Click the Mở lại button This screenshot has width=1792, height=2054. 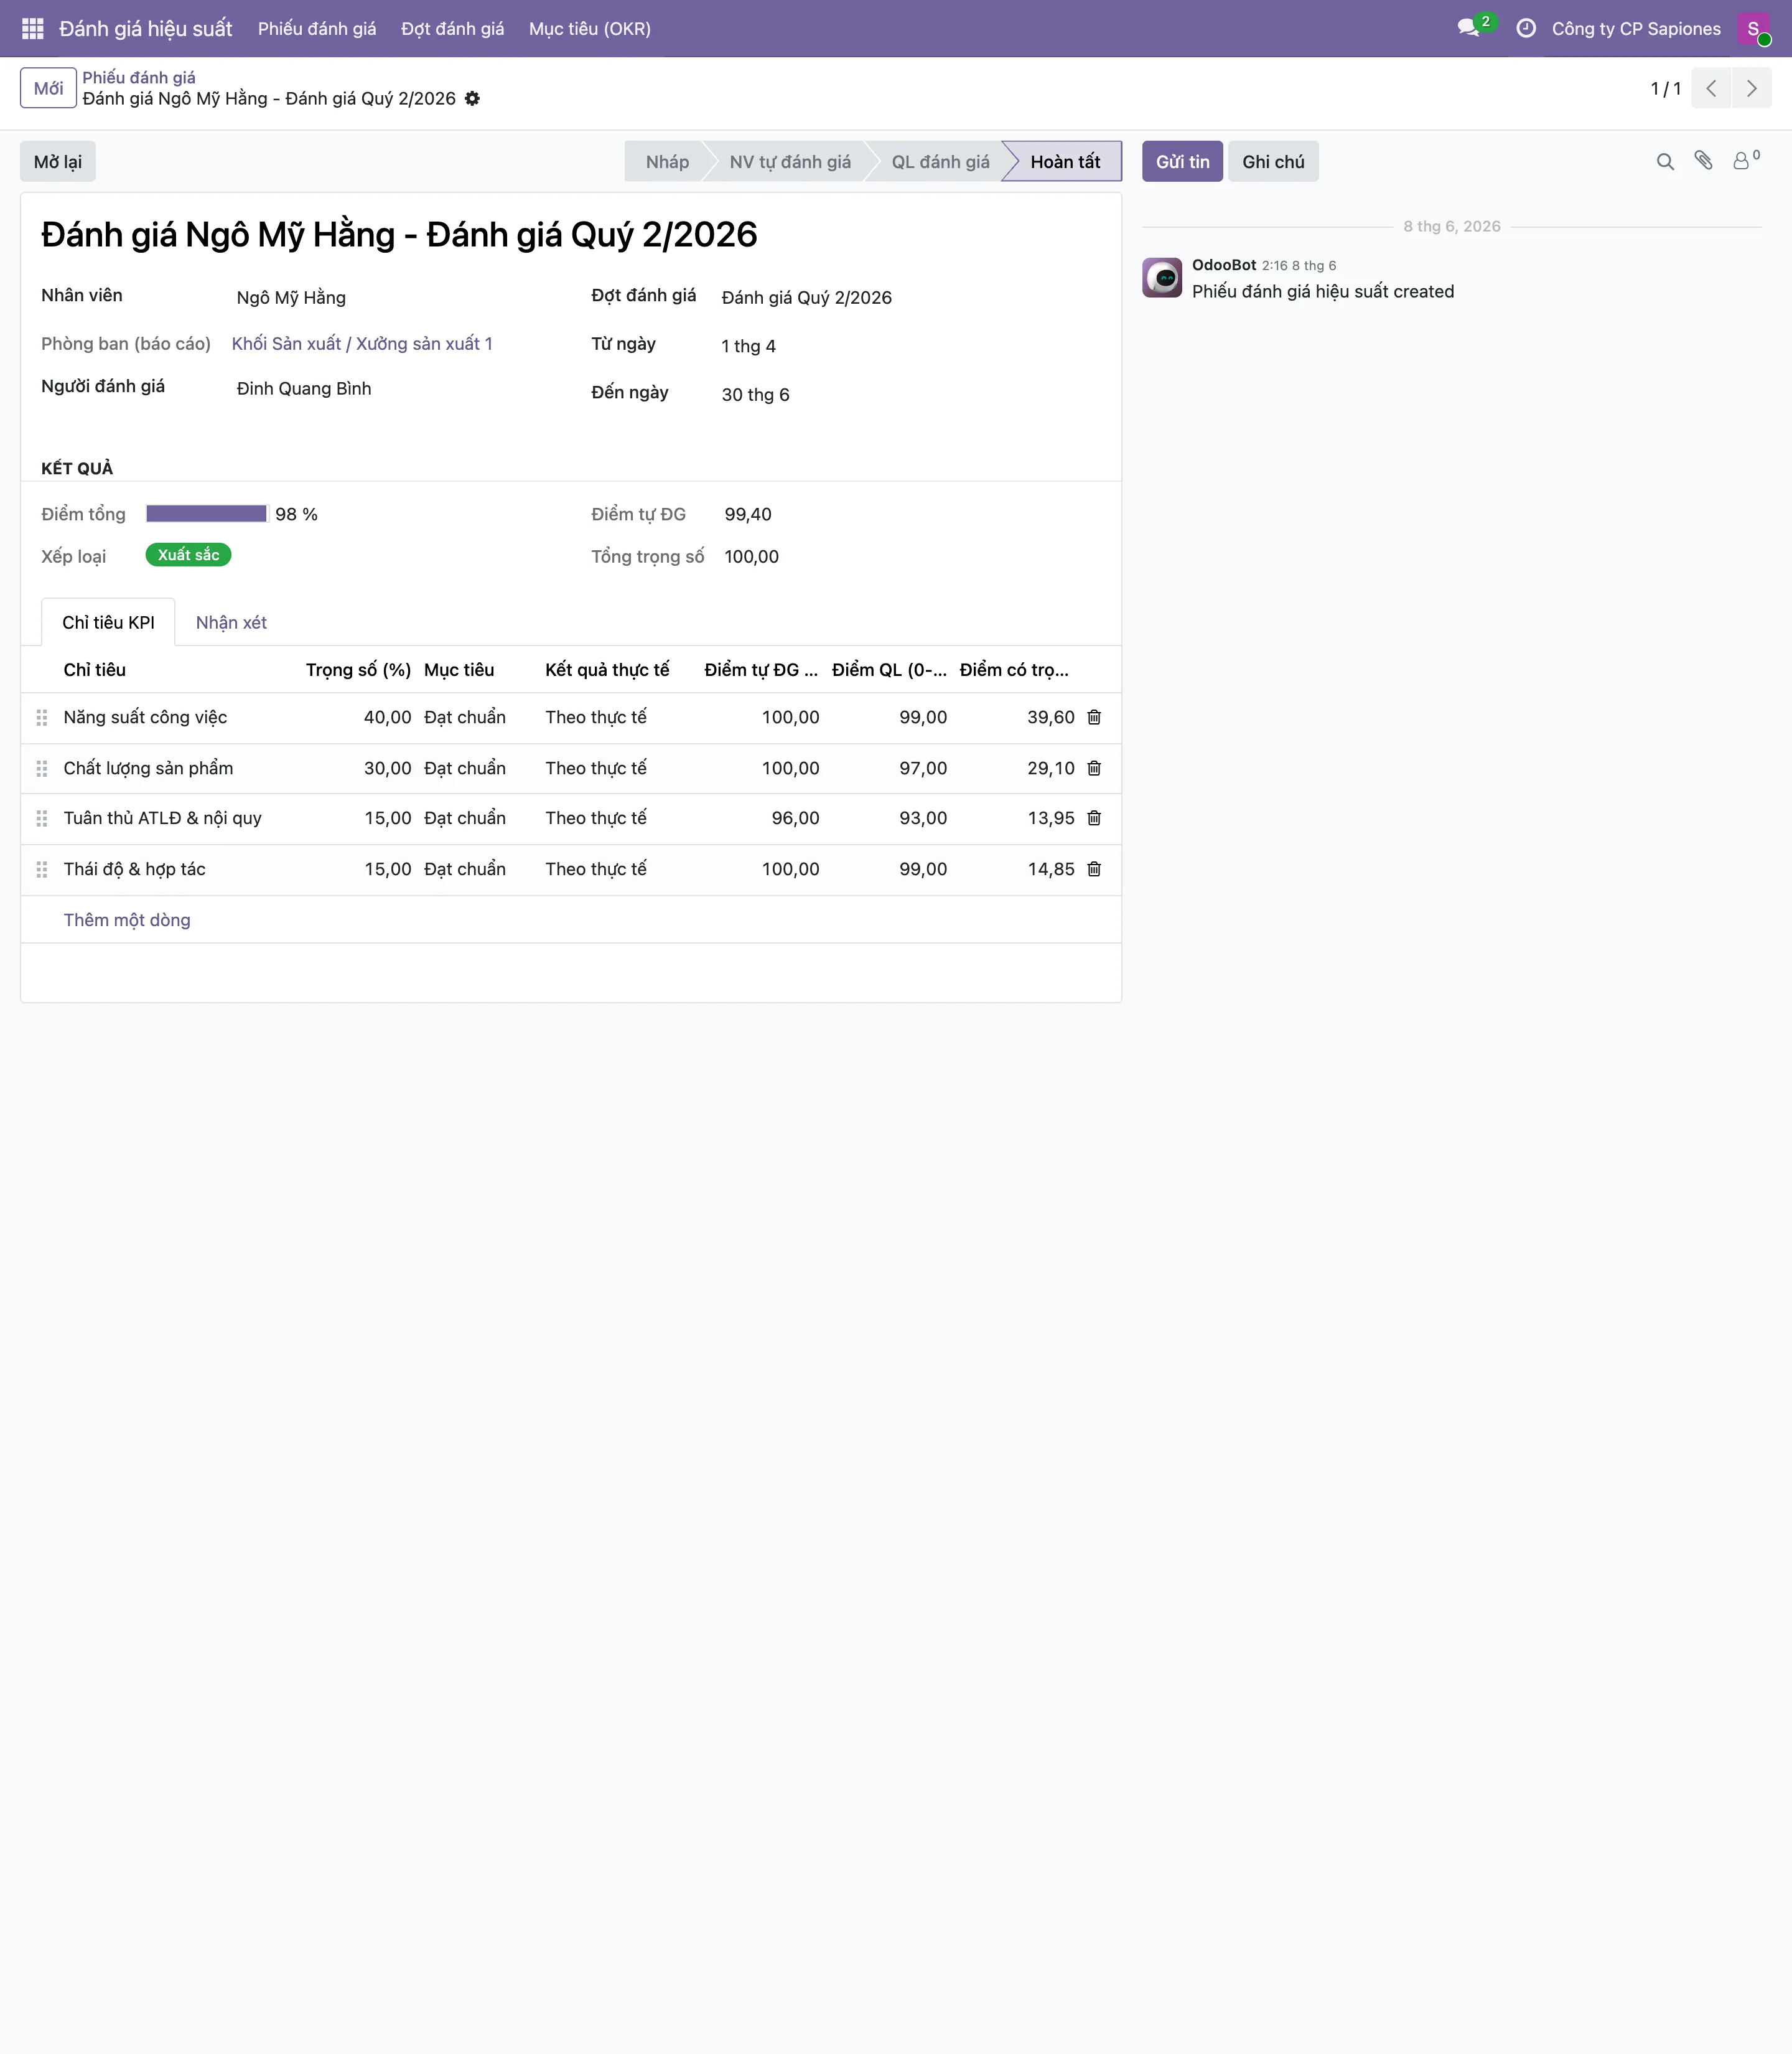[x=58, y=161]
